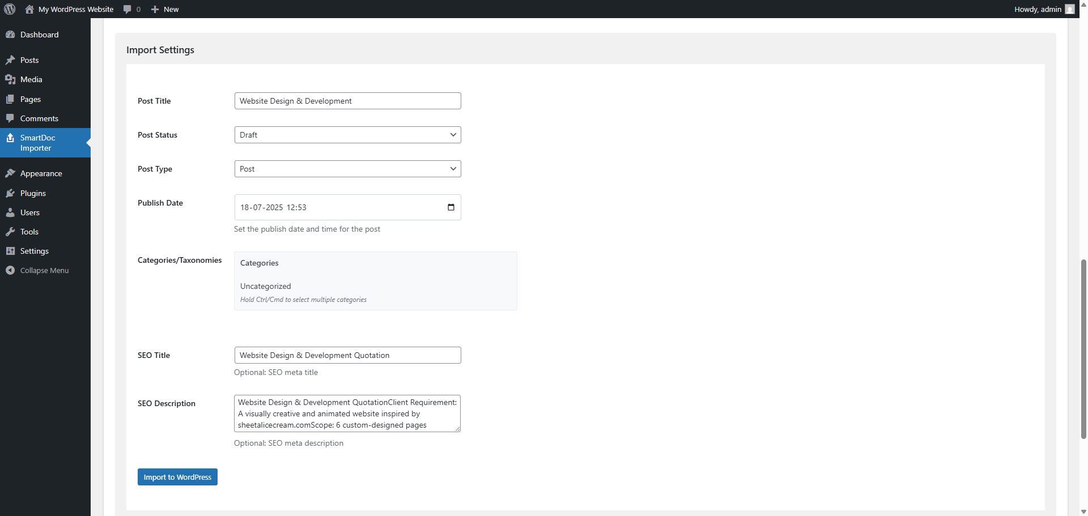Click the home icon beside site name

pyautogui.click(x=29, y=9)
